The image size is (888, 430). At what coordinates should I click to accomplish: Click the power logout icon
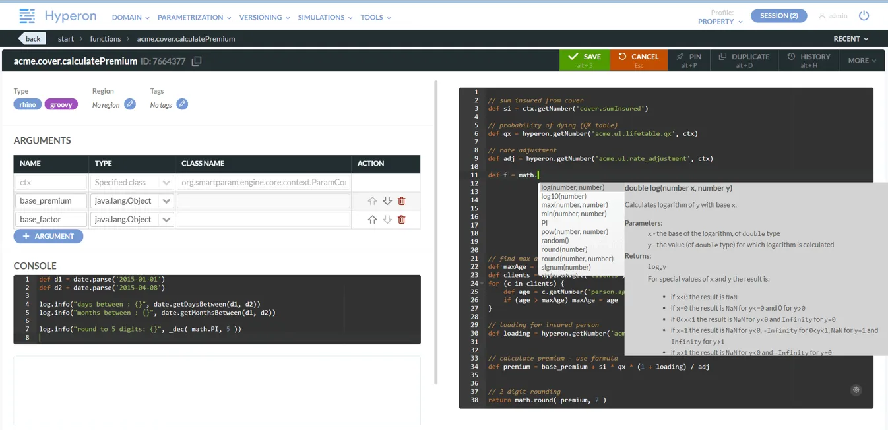(x=864, y=16)
